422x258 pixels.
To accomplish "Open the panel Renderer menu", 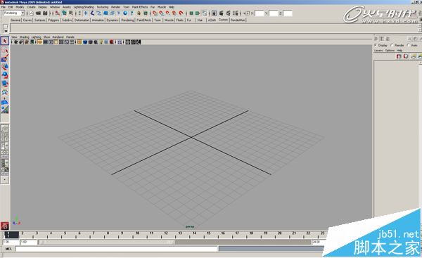I will 58,37.
